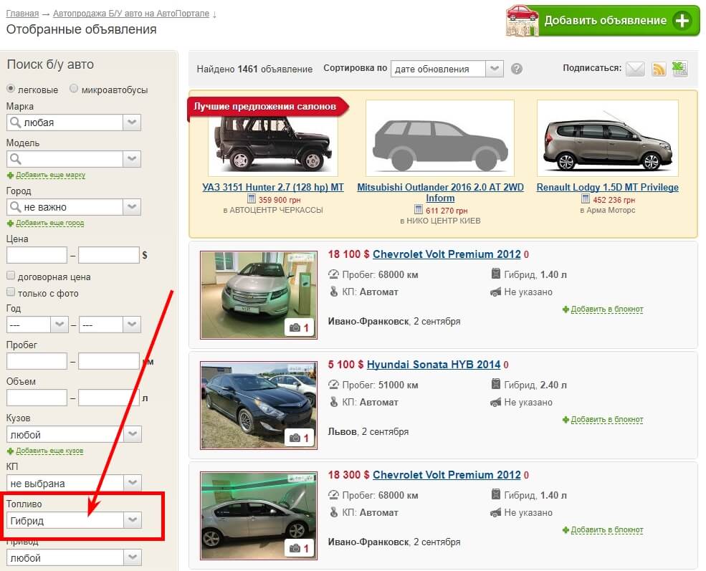Image resolution: width=706 pixels, height=571 pixels.
Task: Click photo count camera icon on 18 100 $ Volt
Action: 295,327
